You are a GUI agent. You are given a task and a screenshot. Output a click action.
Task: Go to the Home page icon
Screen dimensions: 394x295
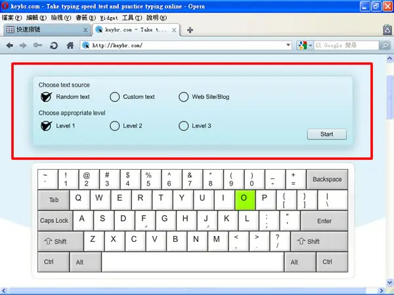(70, 45)
